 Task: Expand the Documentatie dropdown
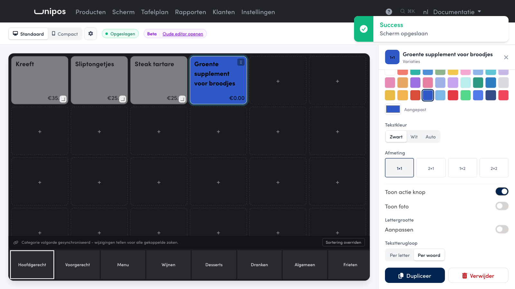coord(457,12)
